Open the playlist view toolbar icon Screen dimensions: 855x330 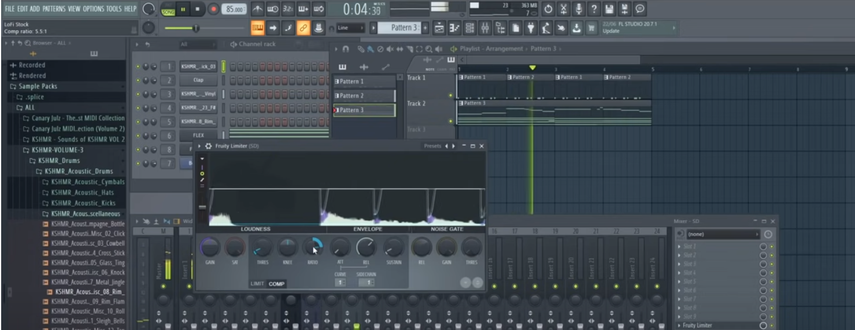tap(439, 28)
